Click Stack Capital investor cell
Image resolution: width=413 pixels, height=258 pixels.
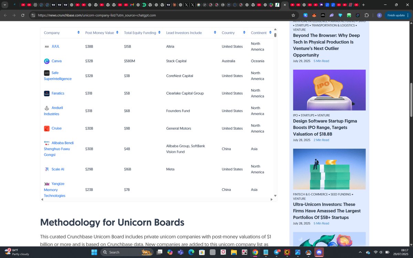176,61
